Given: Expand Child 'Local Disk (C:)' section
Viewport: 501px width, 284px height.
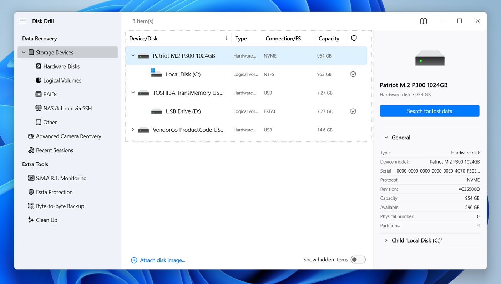Looking at the screenshot, I should pyautogui.click(x=386, y=240).
